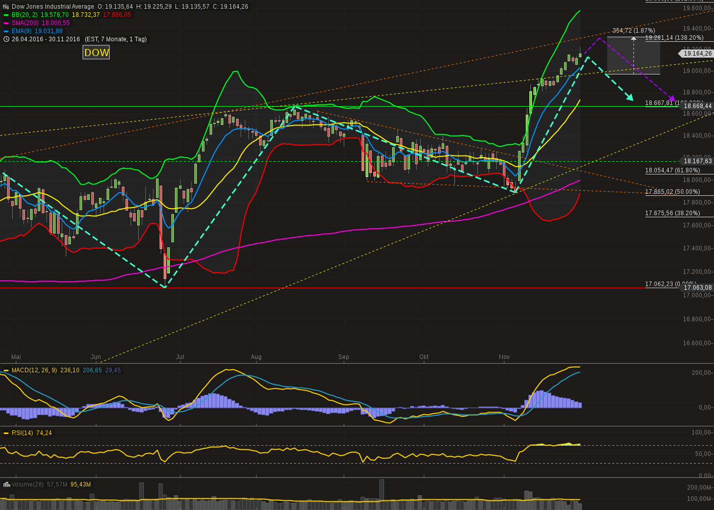Click the open value O: 19.135,64
The width and height of the screenshot is (714, 510).
pos(115,7)
